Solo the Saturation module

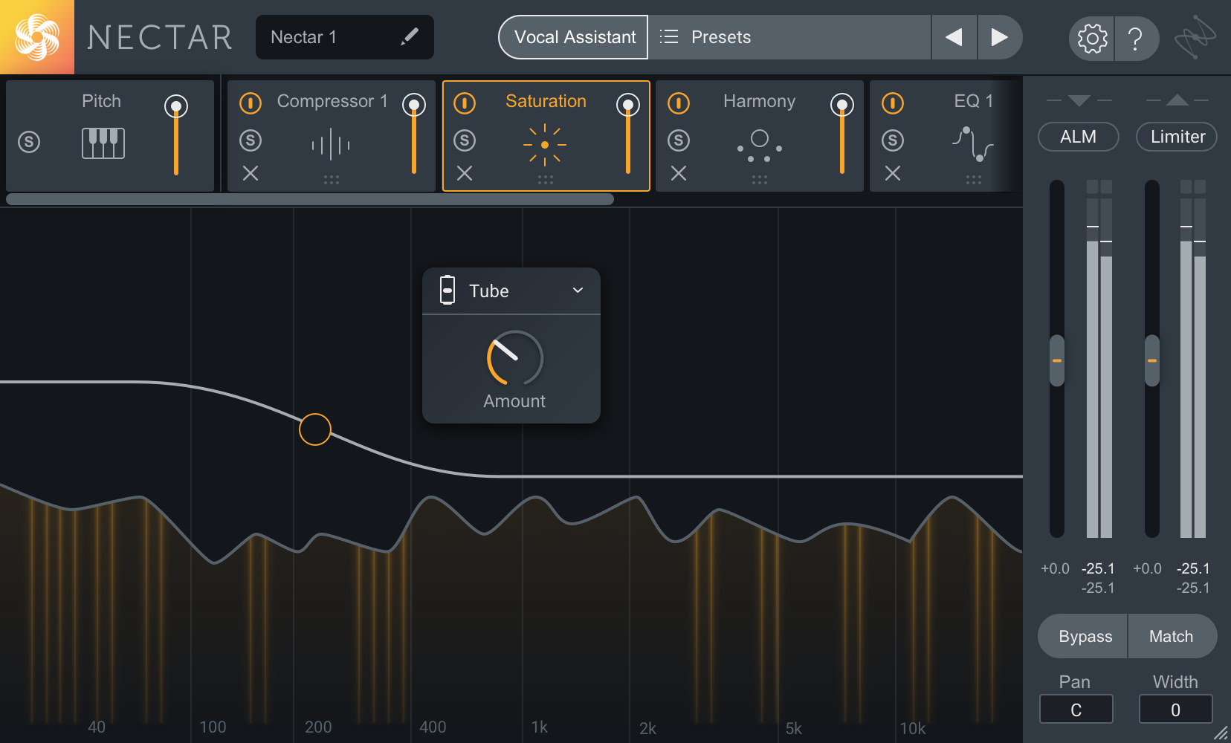pyautogui.click(x=465, y=140)
